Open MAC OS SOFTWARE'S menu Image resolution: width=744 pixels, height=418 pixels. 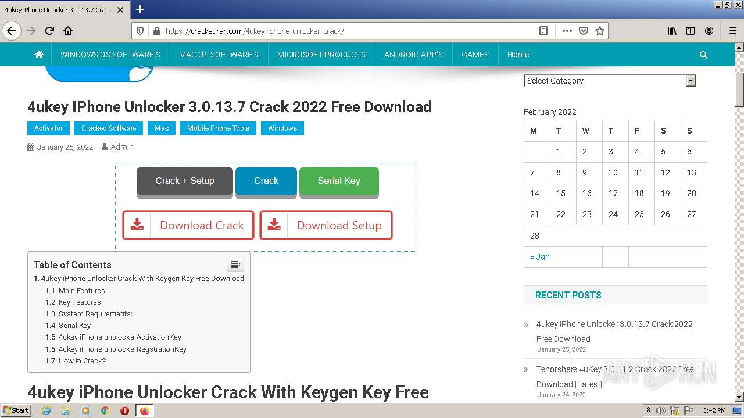tap(219, 55)
